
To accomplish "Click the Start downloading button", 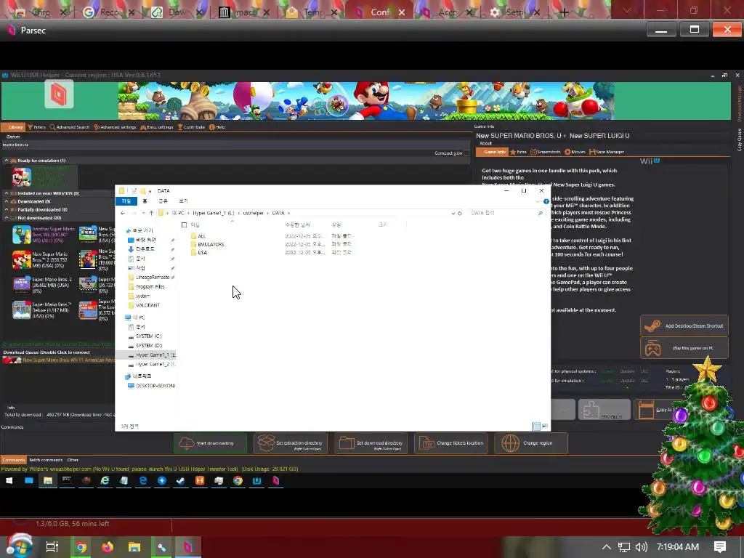I will [x=210, y=443].
